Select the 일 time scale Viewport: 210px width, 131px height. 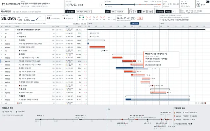131,12
